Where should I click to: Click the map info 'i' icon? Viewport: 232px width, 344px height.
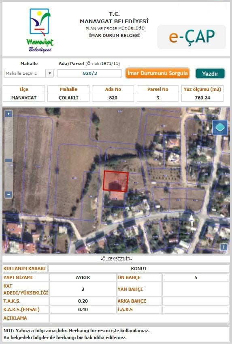(x=223, y=247)
